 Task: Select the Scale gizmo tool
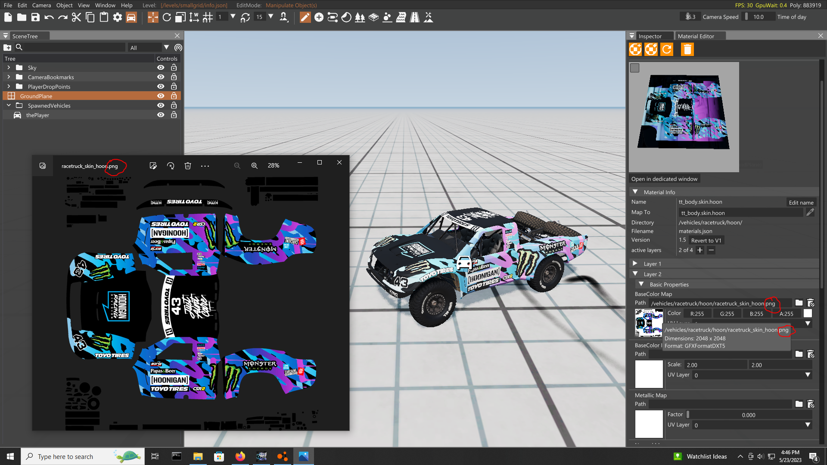[x=180, y=17]
